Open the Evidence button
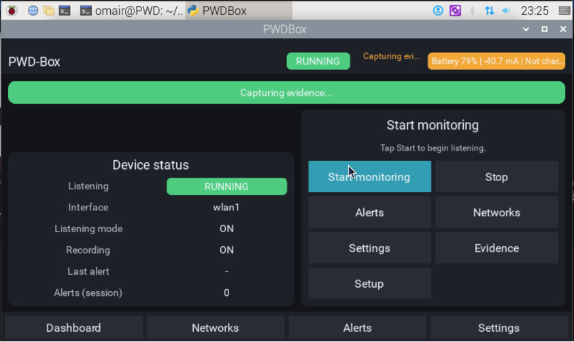This screenshot has height=342, width=574. [x=496, y=248]
